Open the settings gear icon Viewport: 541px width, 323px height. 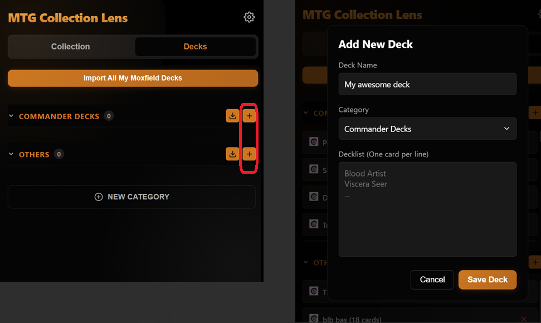(249, 17)
